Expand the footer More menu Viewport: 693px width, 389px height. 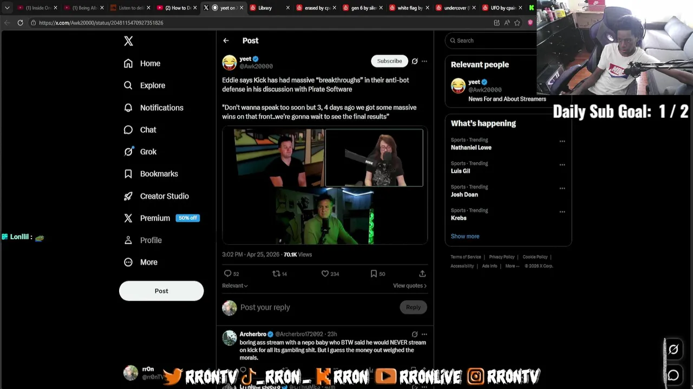pyautogui.click(x=512, y=266)
